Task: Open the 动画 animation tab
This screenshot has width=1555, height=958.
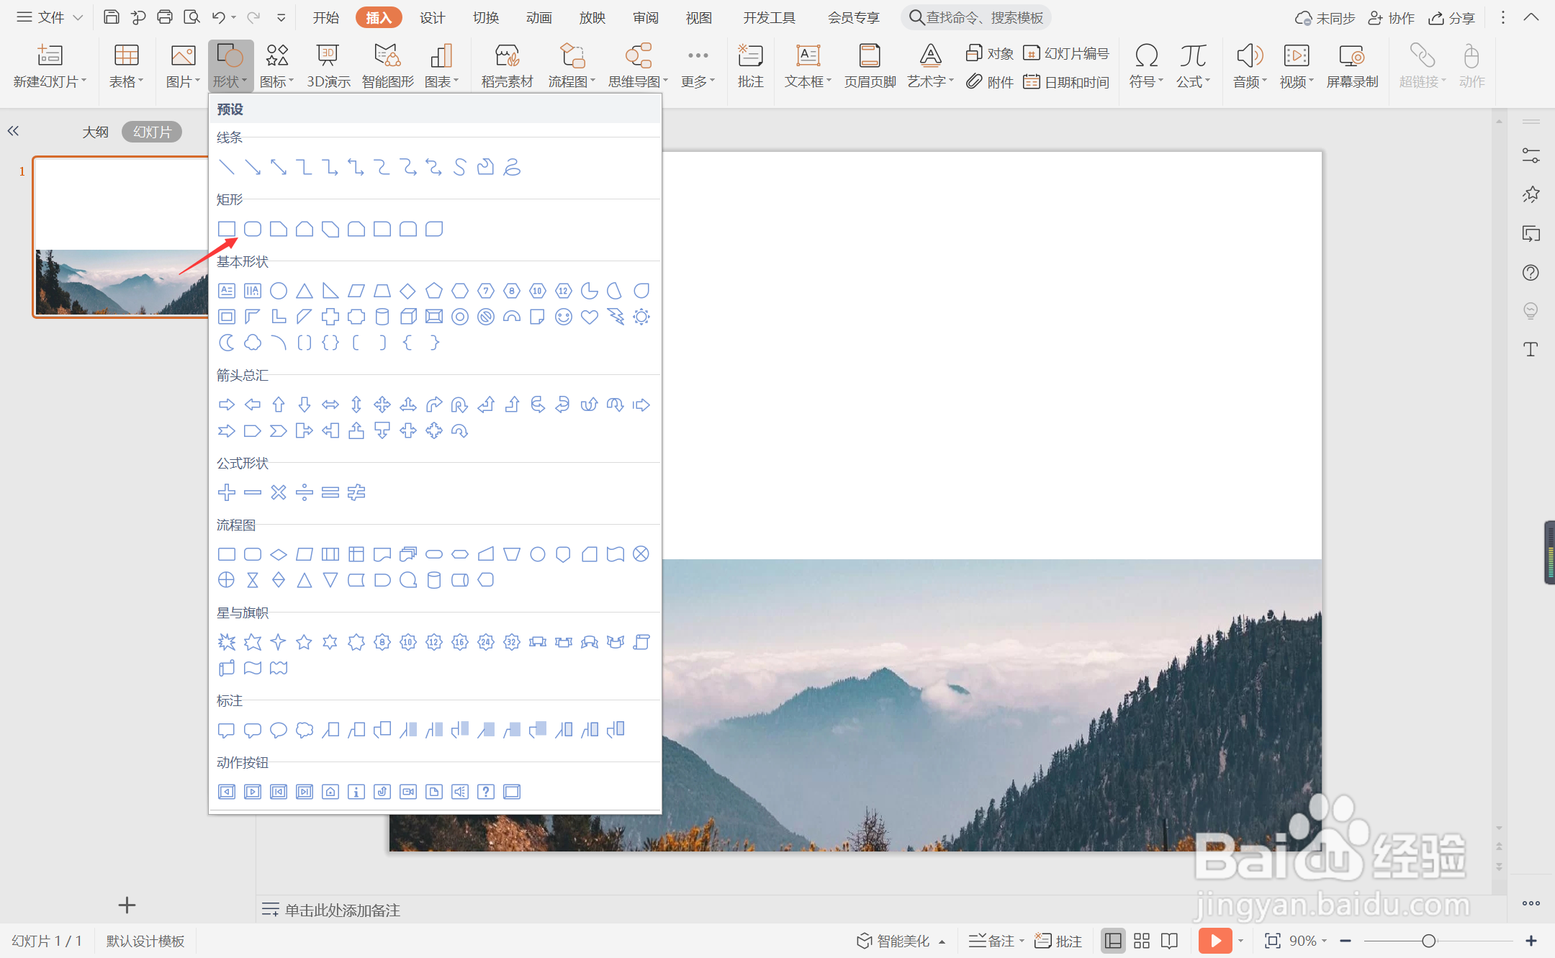Action: [x=538, y=17]
